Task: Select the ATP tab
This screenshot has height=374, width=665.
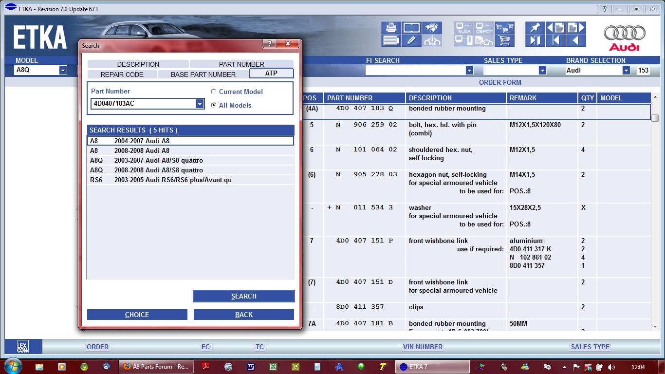Action: pos(271,73)
